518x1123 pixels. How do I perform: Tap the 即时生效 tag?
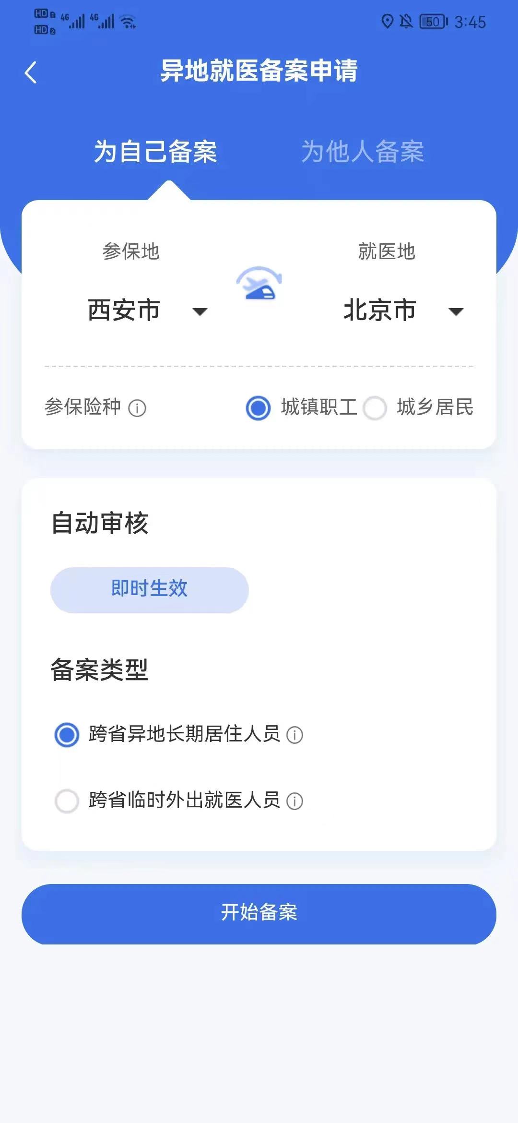click(x=149, y=589)
